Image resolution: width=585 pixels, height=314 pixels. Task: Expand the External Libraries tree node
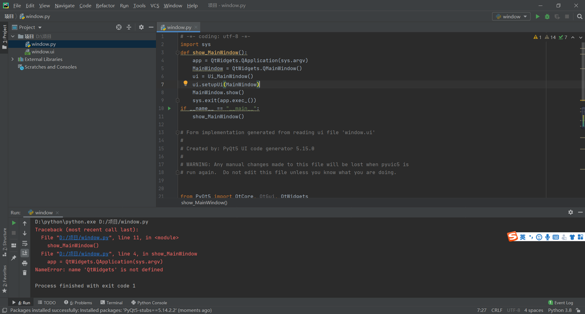coord(13,59)
